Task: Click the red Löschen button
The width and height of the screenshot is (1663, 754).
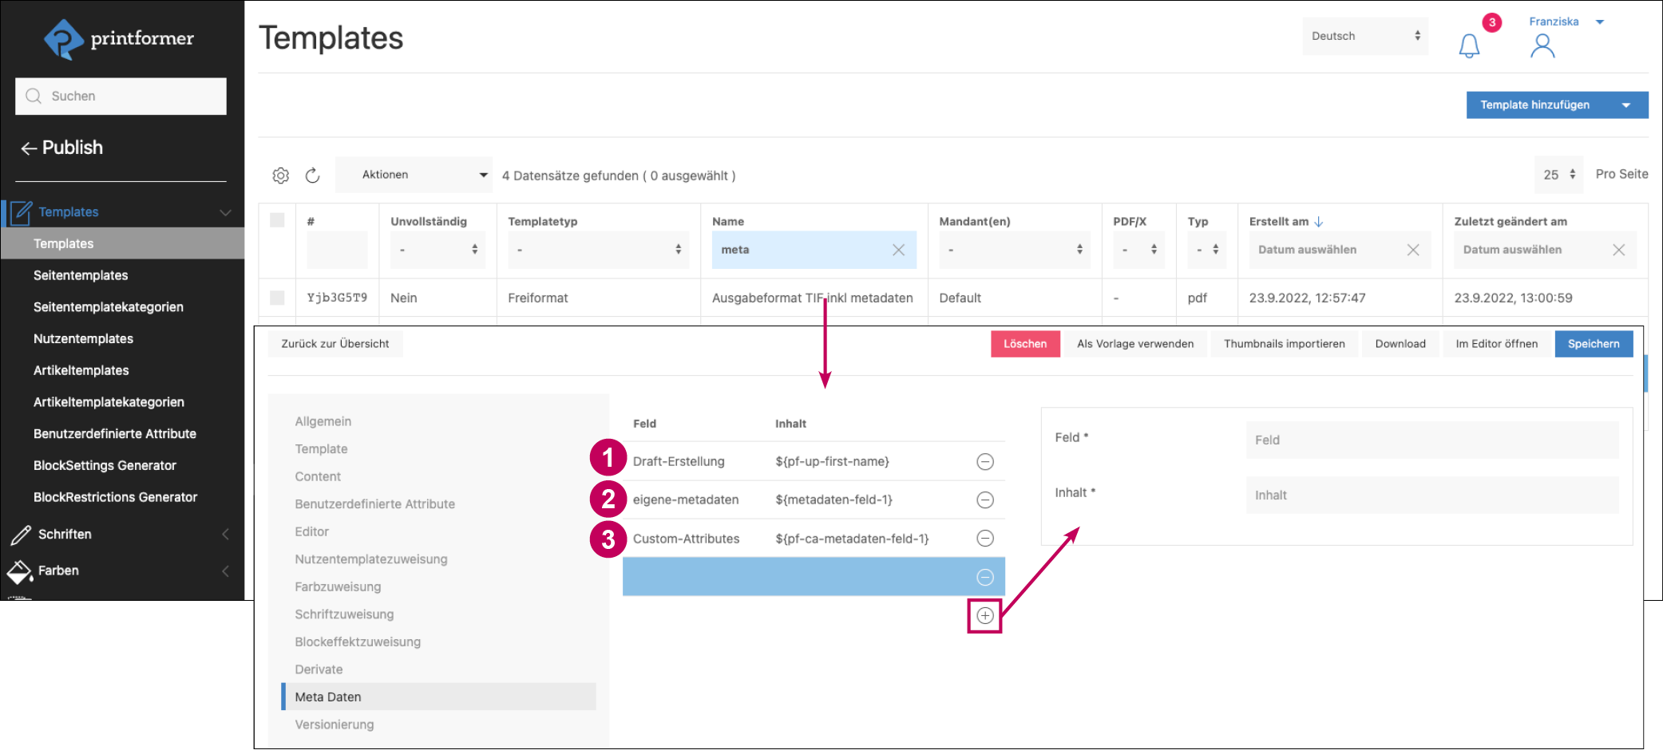Action: click(x=1025, y=344)
